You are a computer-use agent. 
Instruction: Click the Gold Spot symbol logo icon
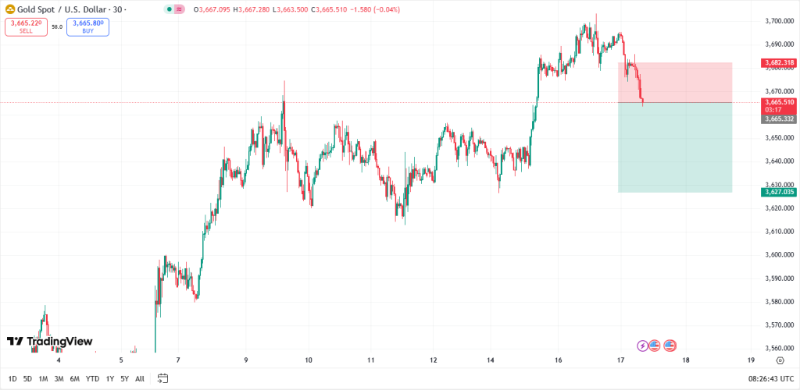point(9,9)
